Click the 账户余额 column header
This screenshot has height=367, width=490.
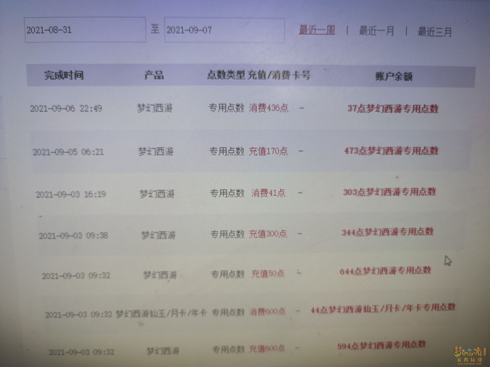pyautogui.click(x=394, y=76)
